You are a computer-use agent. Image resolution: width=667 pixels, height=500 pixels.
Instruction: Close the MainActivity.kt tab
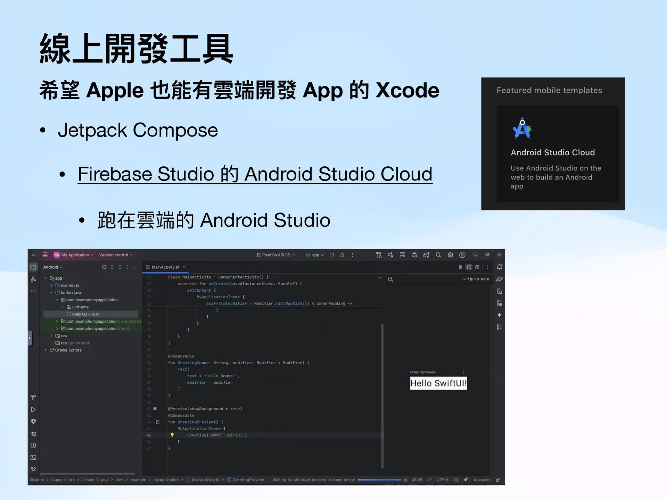point(184,267)
